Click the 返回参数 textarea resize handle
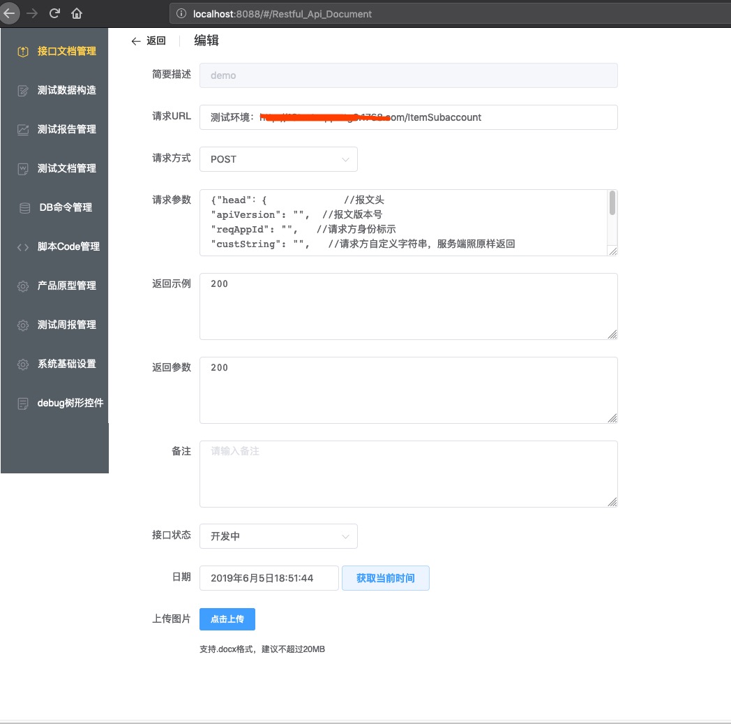Viewport: 731px width, 724px height. [612, 418]
